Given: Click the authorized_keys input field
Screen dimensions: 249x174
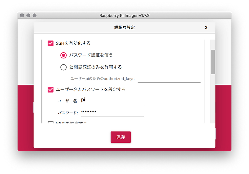Looking at the screenshot, I should click(x=169, y=79).
